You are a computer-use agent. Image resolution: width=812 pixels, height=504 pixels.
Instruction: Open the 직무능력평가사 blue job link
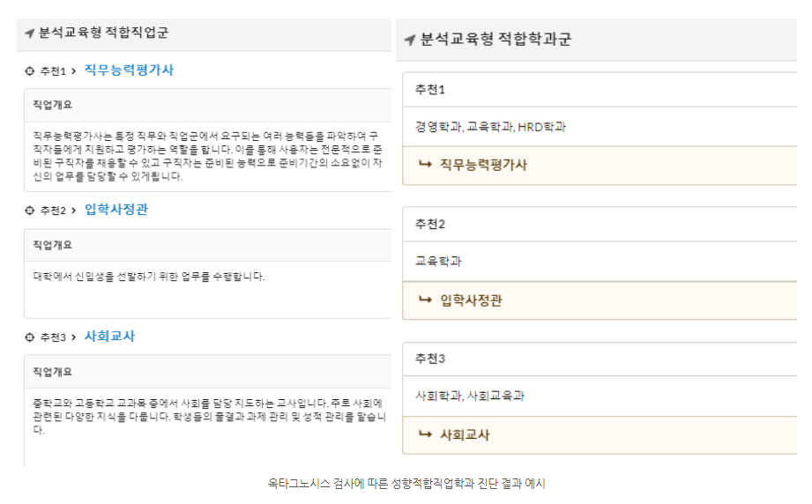click(129, 70)
